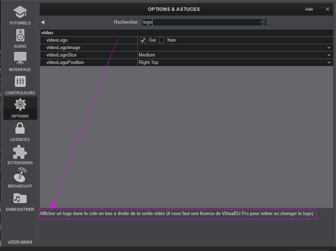Open the Broadcast satellite dish icon
336x251 pixels.
[20, 175]
